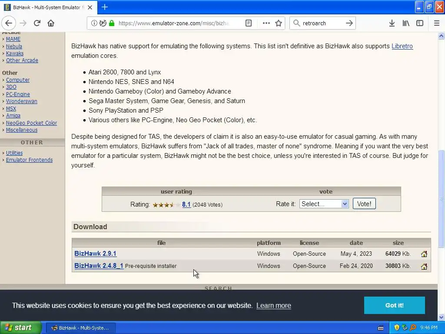Open tracking protection shield icon
Screen dimensions: 445x334
[x=103, y=23]
